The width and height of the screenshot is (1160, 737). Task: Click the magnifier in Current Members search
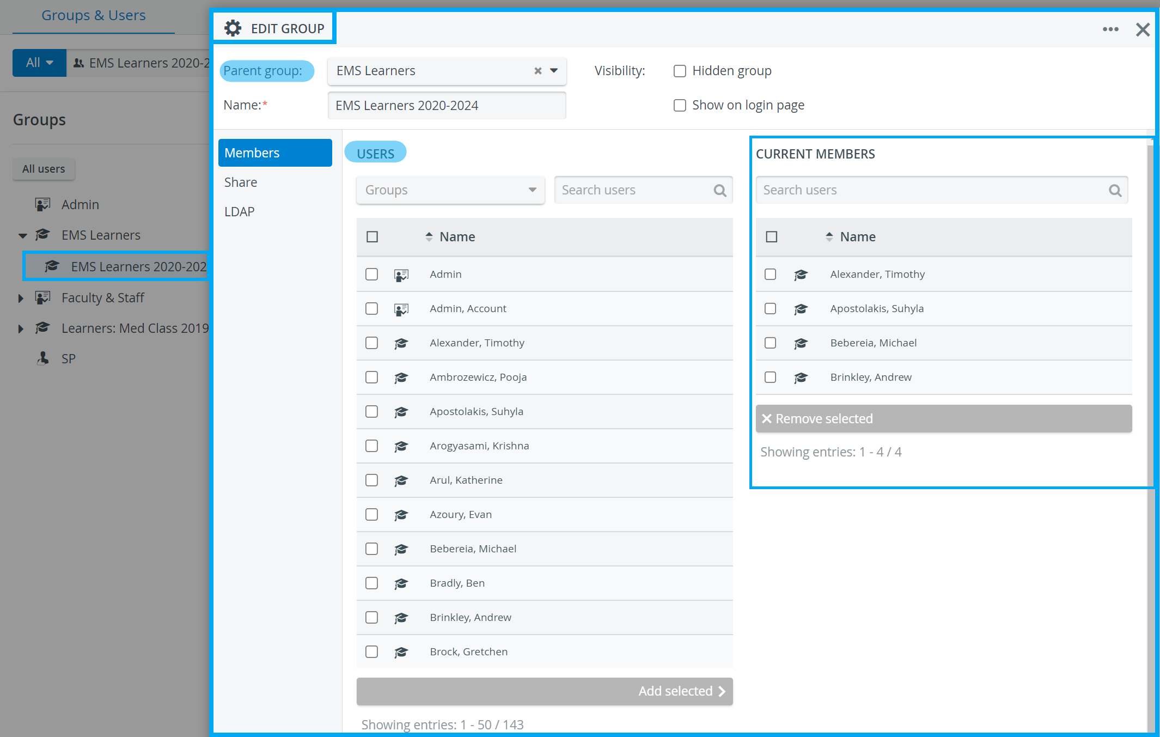coord(1115,190)
